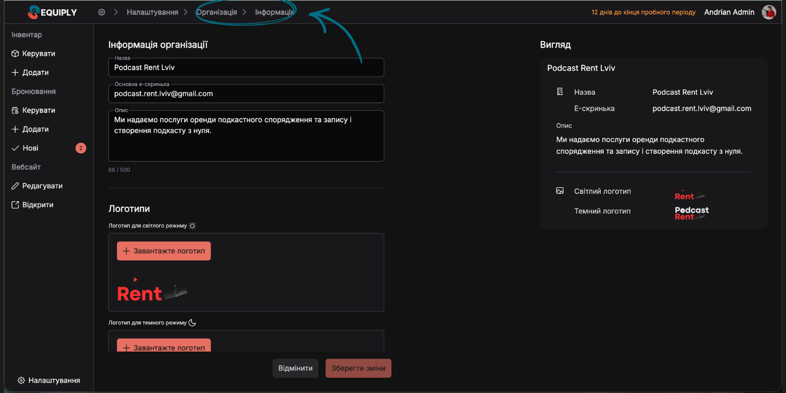The height and width of the screenshot is (393, 786).
Task: Click into the Опис description textarea
Action: (x=246, y=136)
